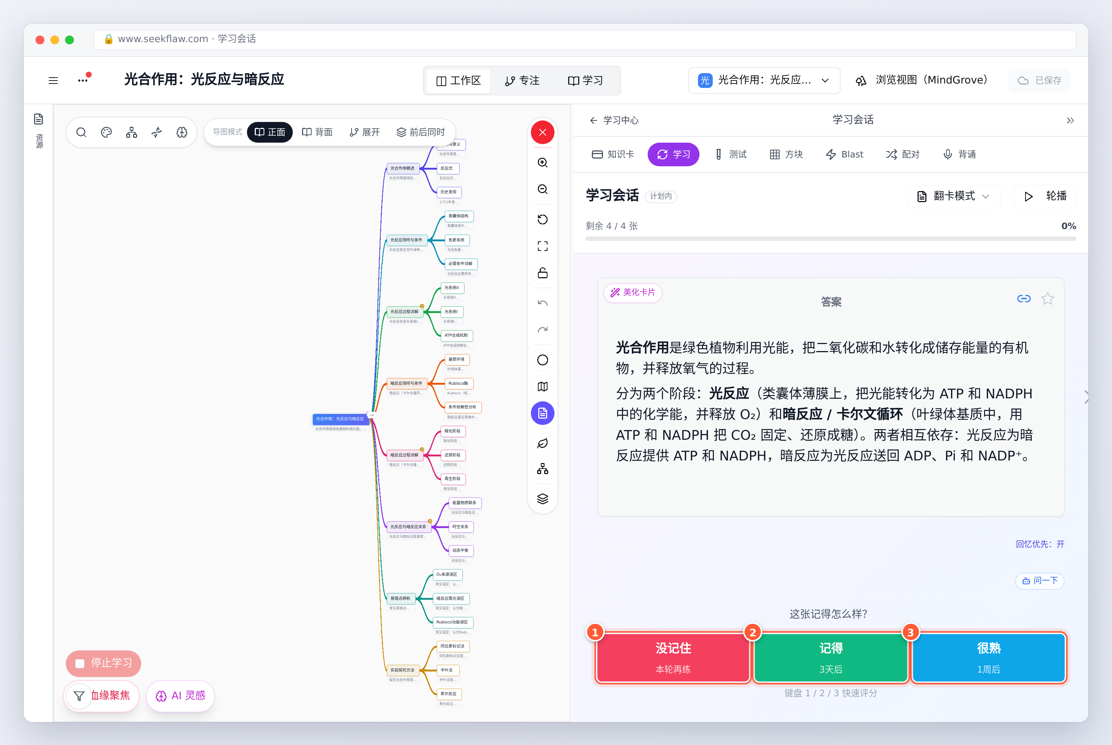
Task: Open the 背诵 recitation tab
Action: 959,154
